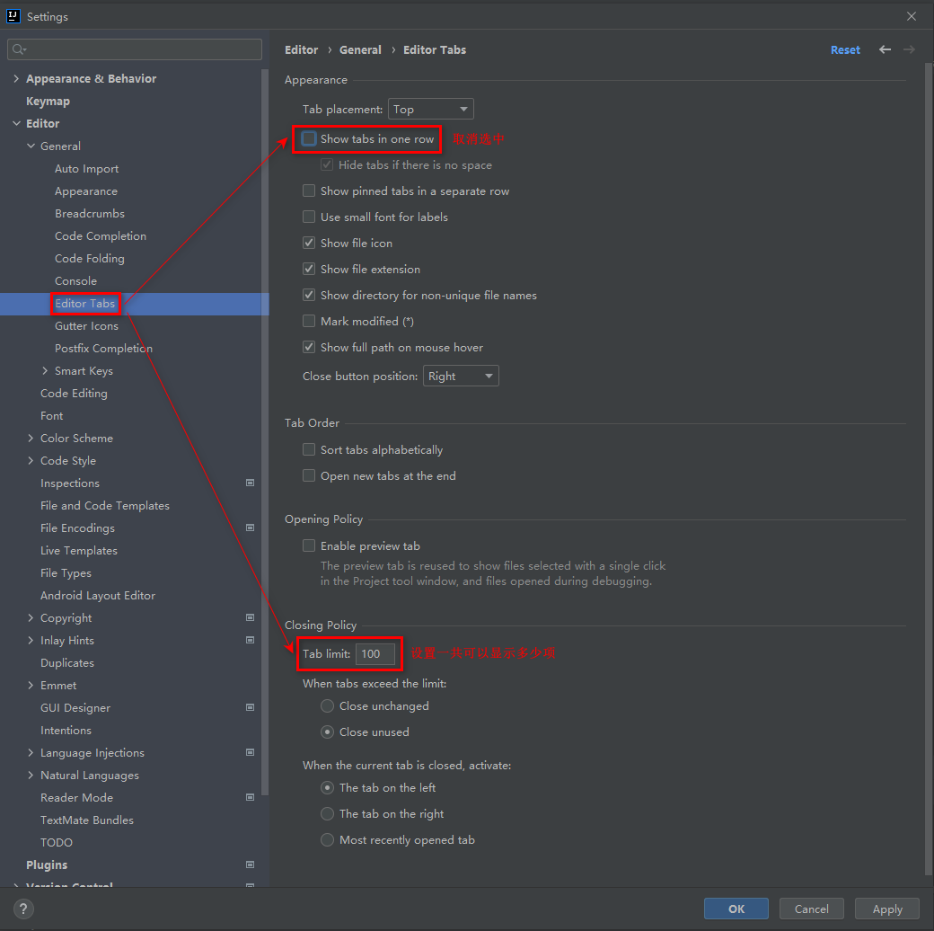Choose Most recently opened tab option

click(x=327, y=840)
